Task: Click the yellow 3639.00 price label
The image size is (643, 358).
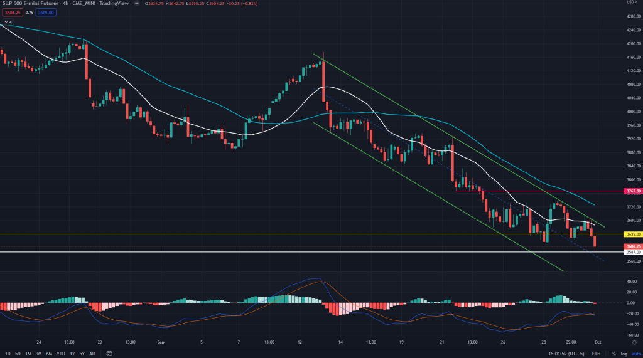Action: point(632,234)
